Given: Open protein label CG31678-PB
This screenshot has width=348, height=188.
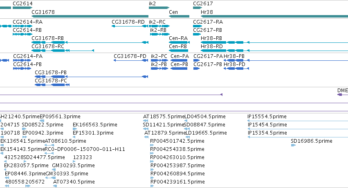Looking at the screenshot, I should 51,73.
